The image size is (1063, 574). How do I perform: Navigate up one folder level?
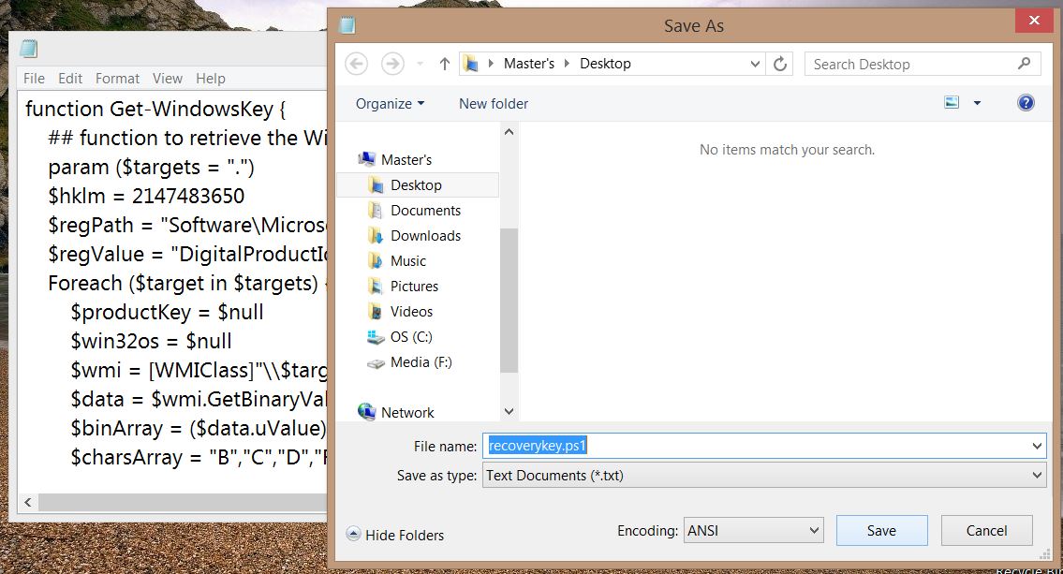point(444,63)
